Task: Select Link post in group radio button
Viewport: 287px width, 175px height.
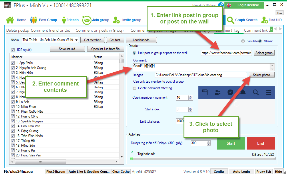Action: (x=134, y=53)
